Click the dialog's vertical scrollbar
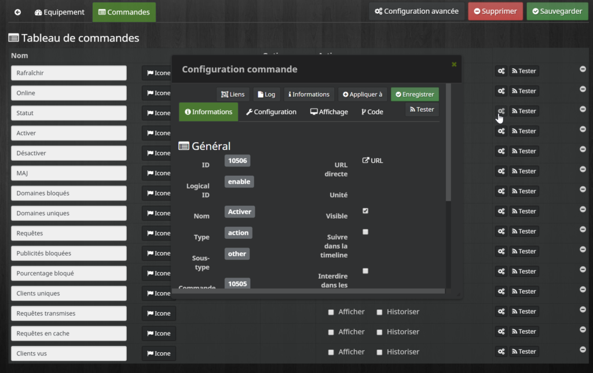Screen dimensions: 593x373 coord(449,142)
